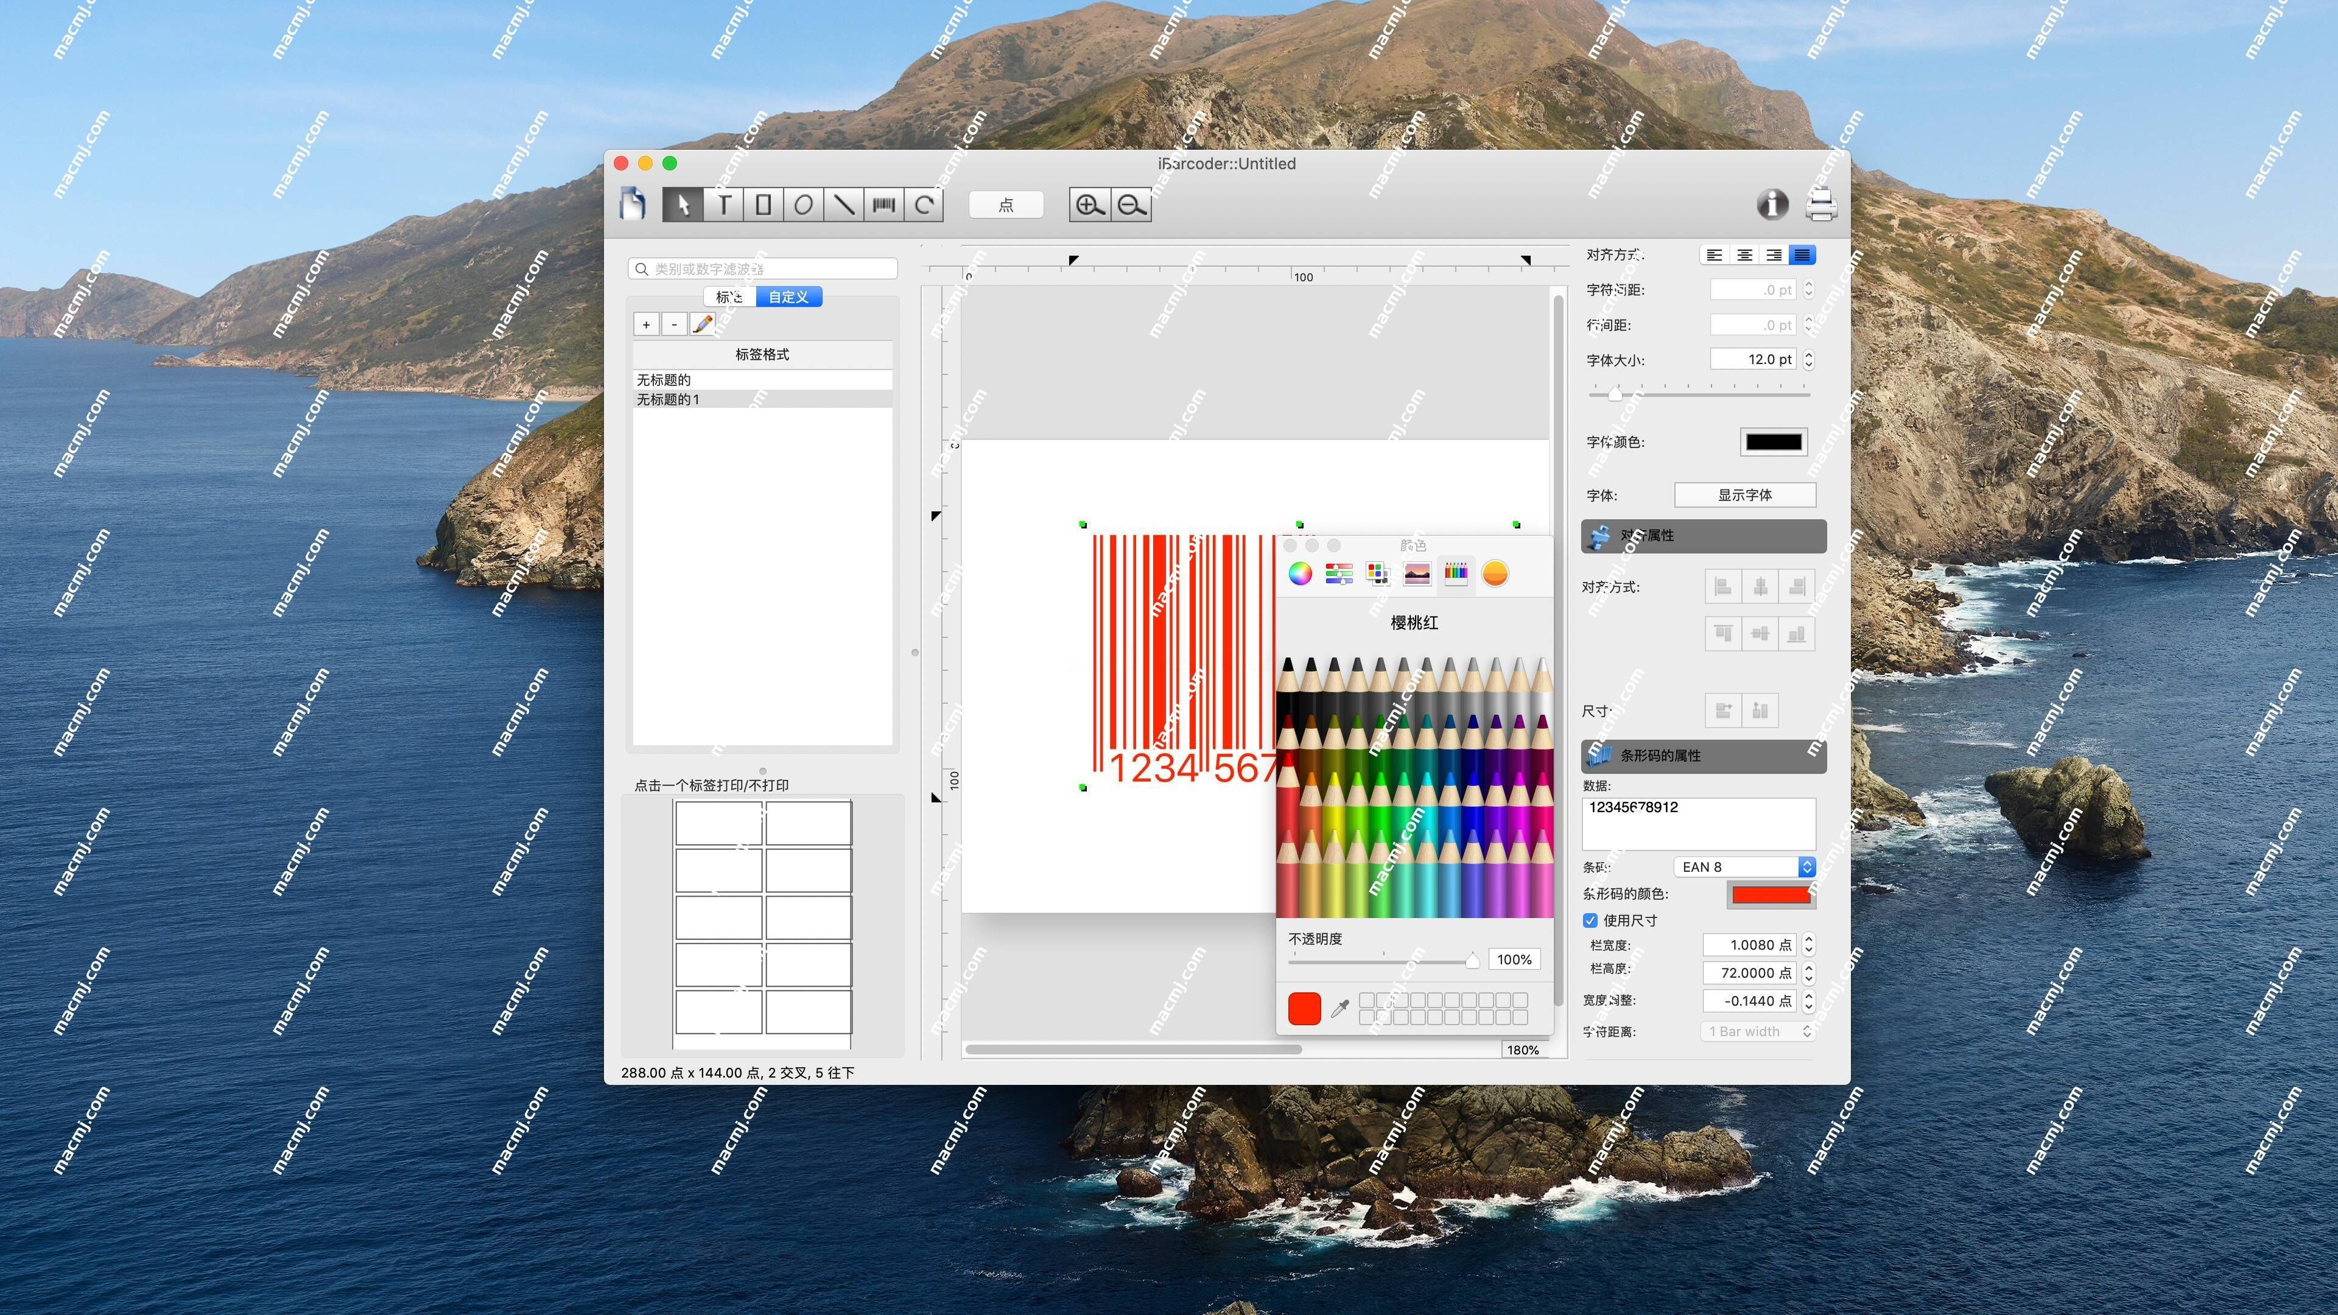Click the 字体大小 stepper
The image size is (2338, 1315).
[x=1808, y=359]
